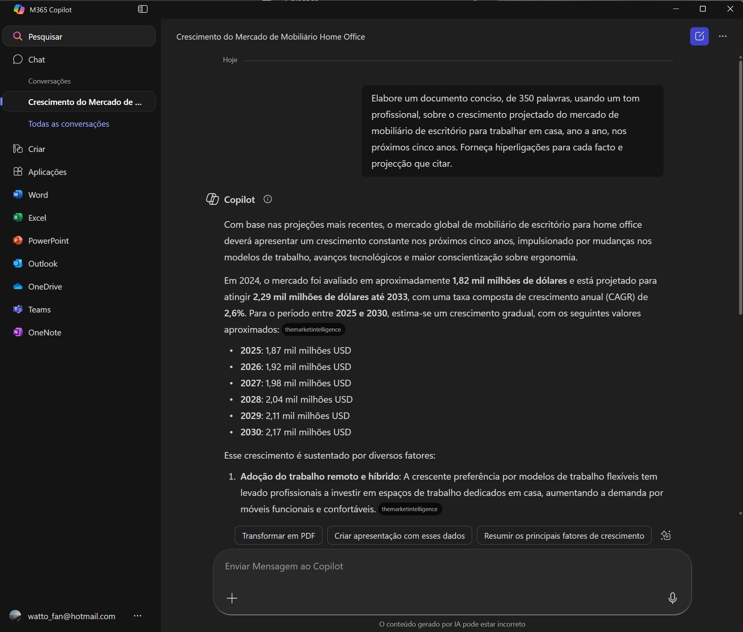Select Chat in the navigation sidebar
The image size is (743, 632).
tap(37, 59)
